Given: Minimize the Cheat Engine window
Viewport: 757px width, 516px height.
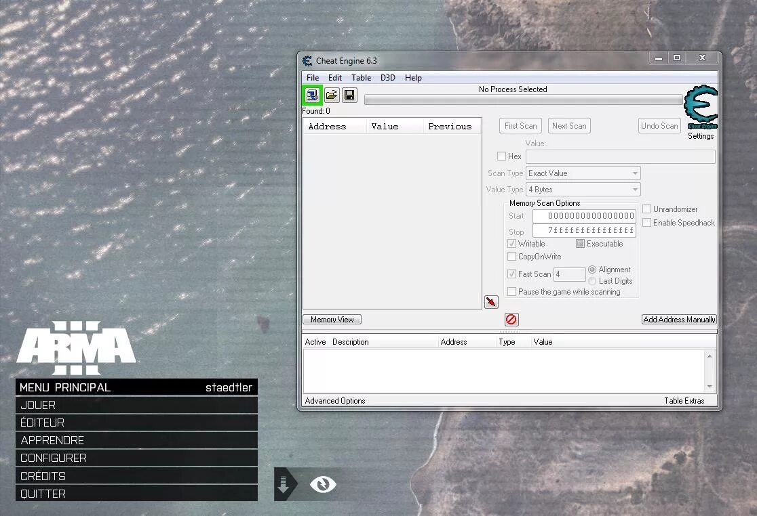Looking at the screenshot, I should pyautogui.click(x=659, y=58).
